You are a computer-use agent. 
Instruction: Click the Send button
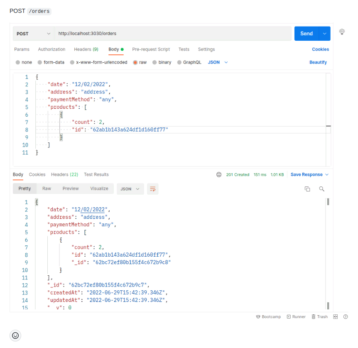pos(307,33)
